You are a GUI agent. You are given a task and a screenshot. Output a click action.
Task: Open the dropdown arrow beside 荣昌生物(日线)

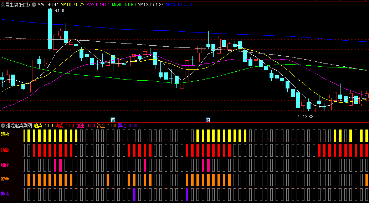pyautogui.click(x=34, y=5)
